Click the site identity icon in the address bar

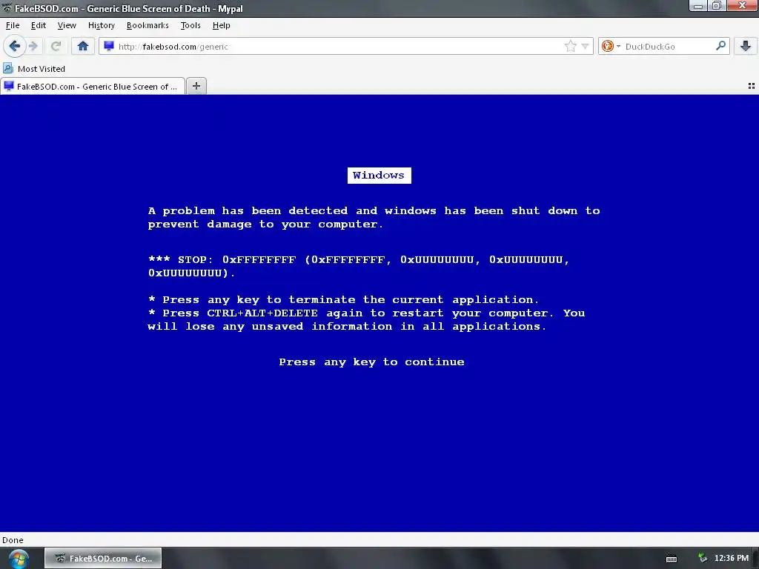pyautogui.click(x=109, y=47)
